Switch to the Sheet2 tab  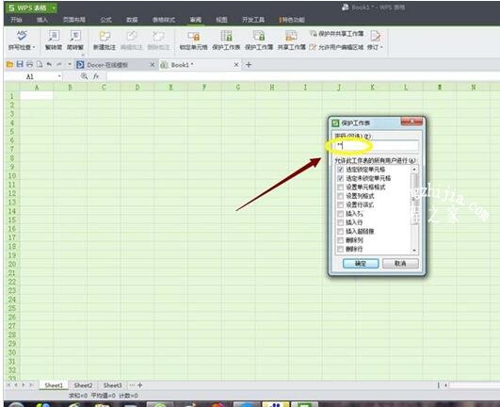tap(83, 385)
